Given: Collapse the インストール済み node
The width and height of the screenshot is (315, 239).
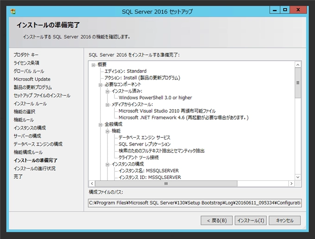Looking at the screenshot, I should click(107, 92).
